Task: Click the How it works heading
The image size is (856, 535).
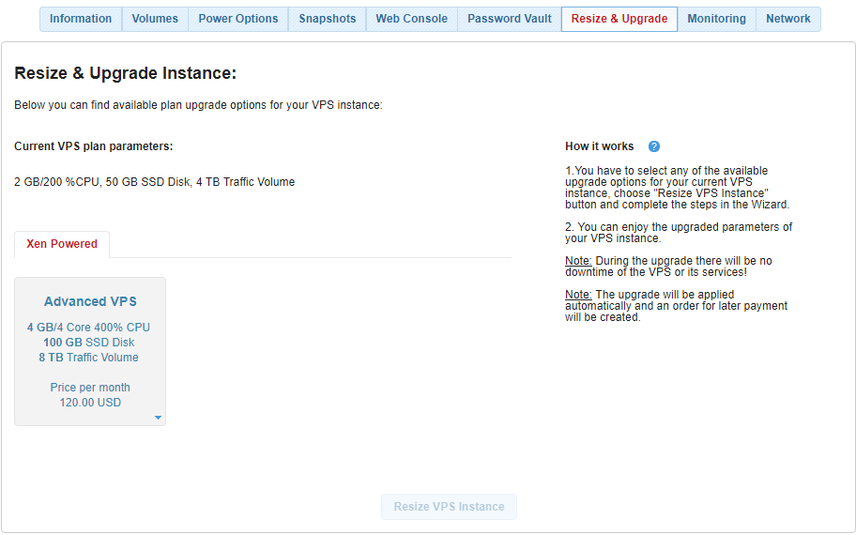Action: tap(599, 146)
